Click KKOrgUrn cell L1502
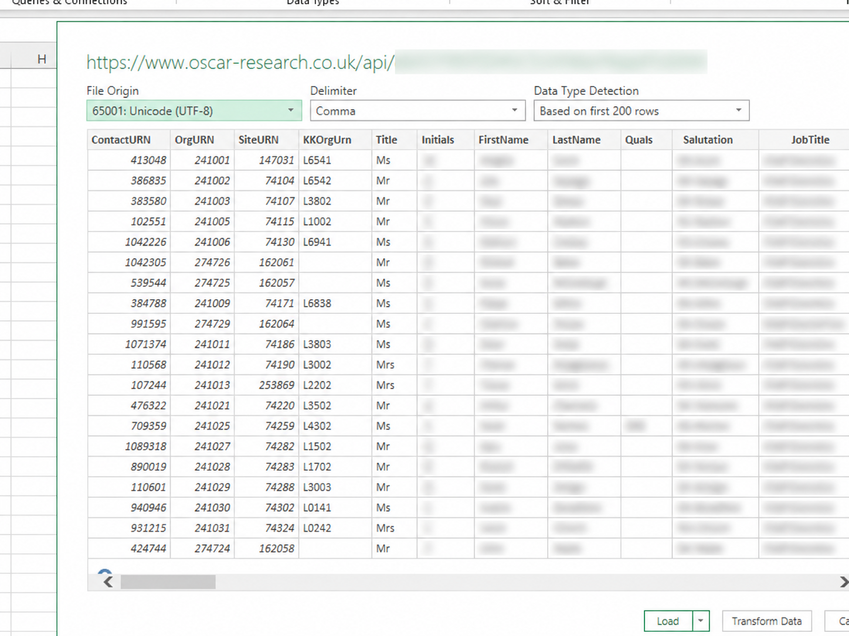This screenshot has height=636, width=849. 335,447
